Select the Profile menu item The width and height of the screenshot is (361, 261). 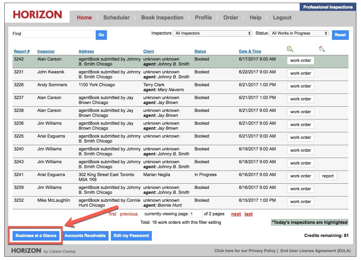click(203, 18)
